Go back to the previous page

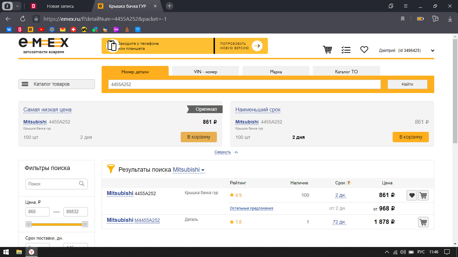(8, 19)
